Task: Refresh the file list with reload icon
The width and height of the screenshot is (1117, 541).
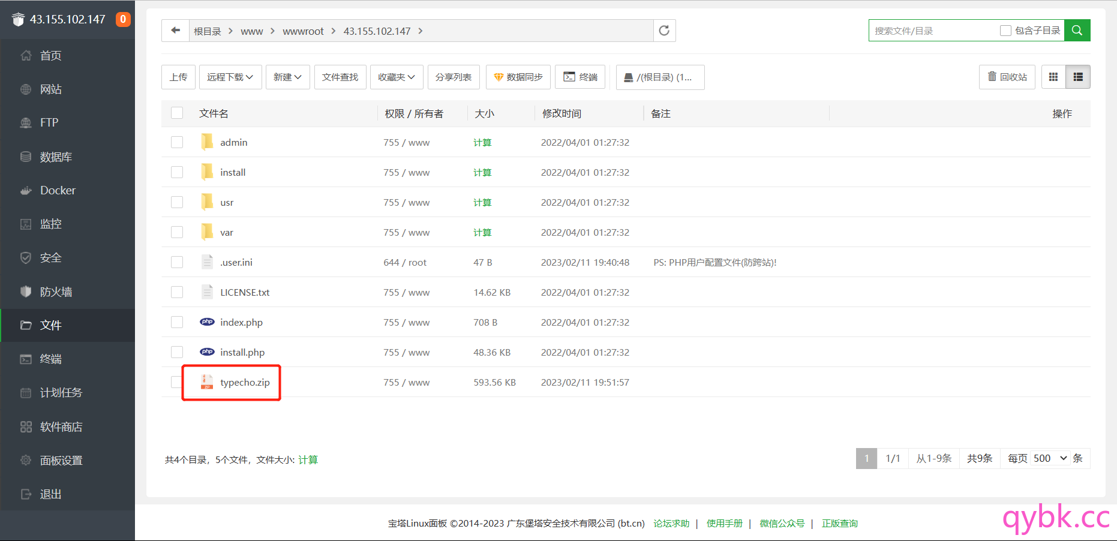Action: click(x=664, y=31)
